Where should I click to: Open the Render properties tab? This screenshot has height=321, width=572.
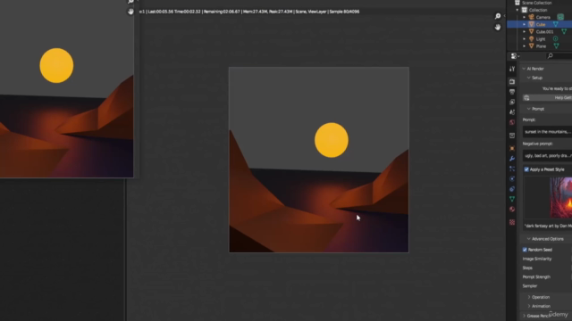point(512,81)
